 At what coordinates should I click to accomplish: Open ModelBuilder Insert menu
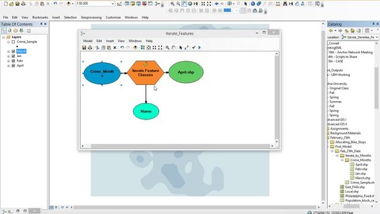[110, 41]
